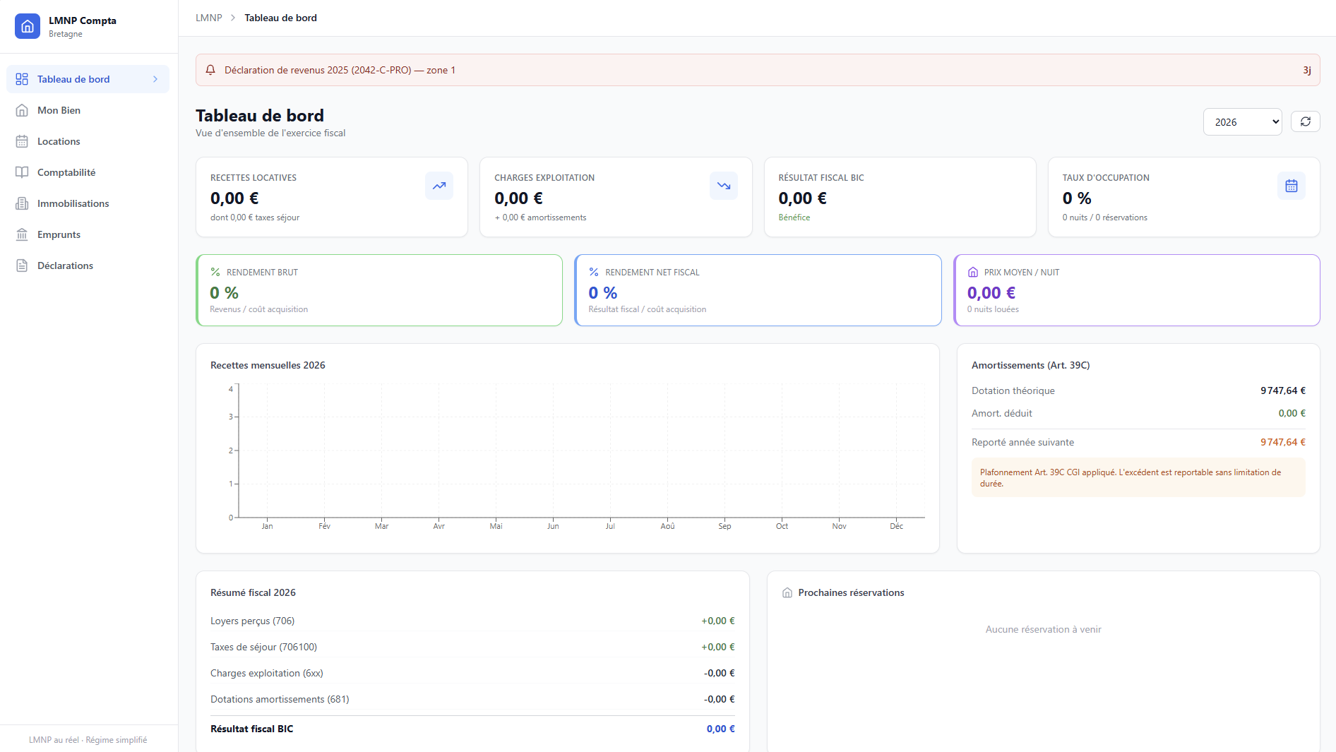This screenshot has width=1336, height=752.
Task: Click the percent icon beside Rendement net fiscal
Action: (x=594, y=272)
